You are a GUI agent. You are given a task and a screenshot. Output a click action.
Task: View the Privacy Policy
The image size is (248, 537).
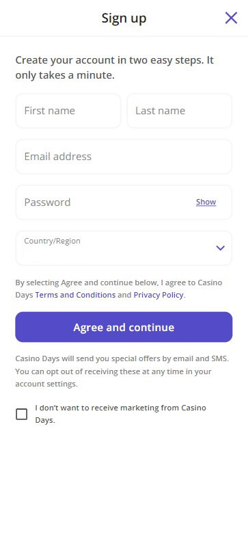[159, 295]
